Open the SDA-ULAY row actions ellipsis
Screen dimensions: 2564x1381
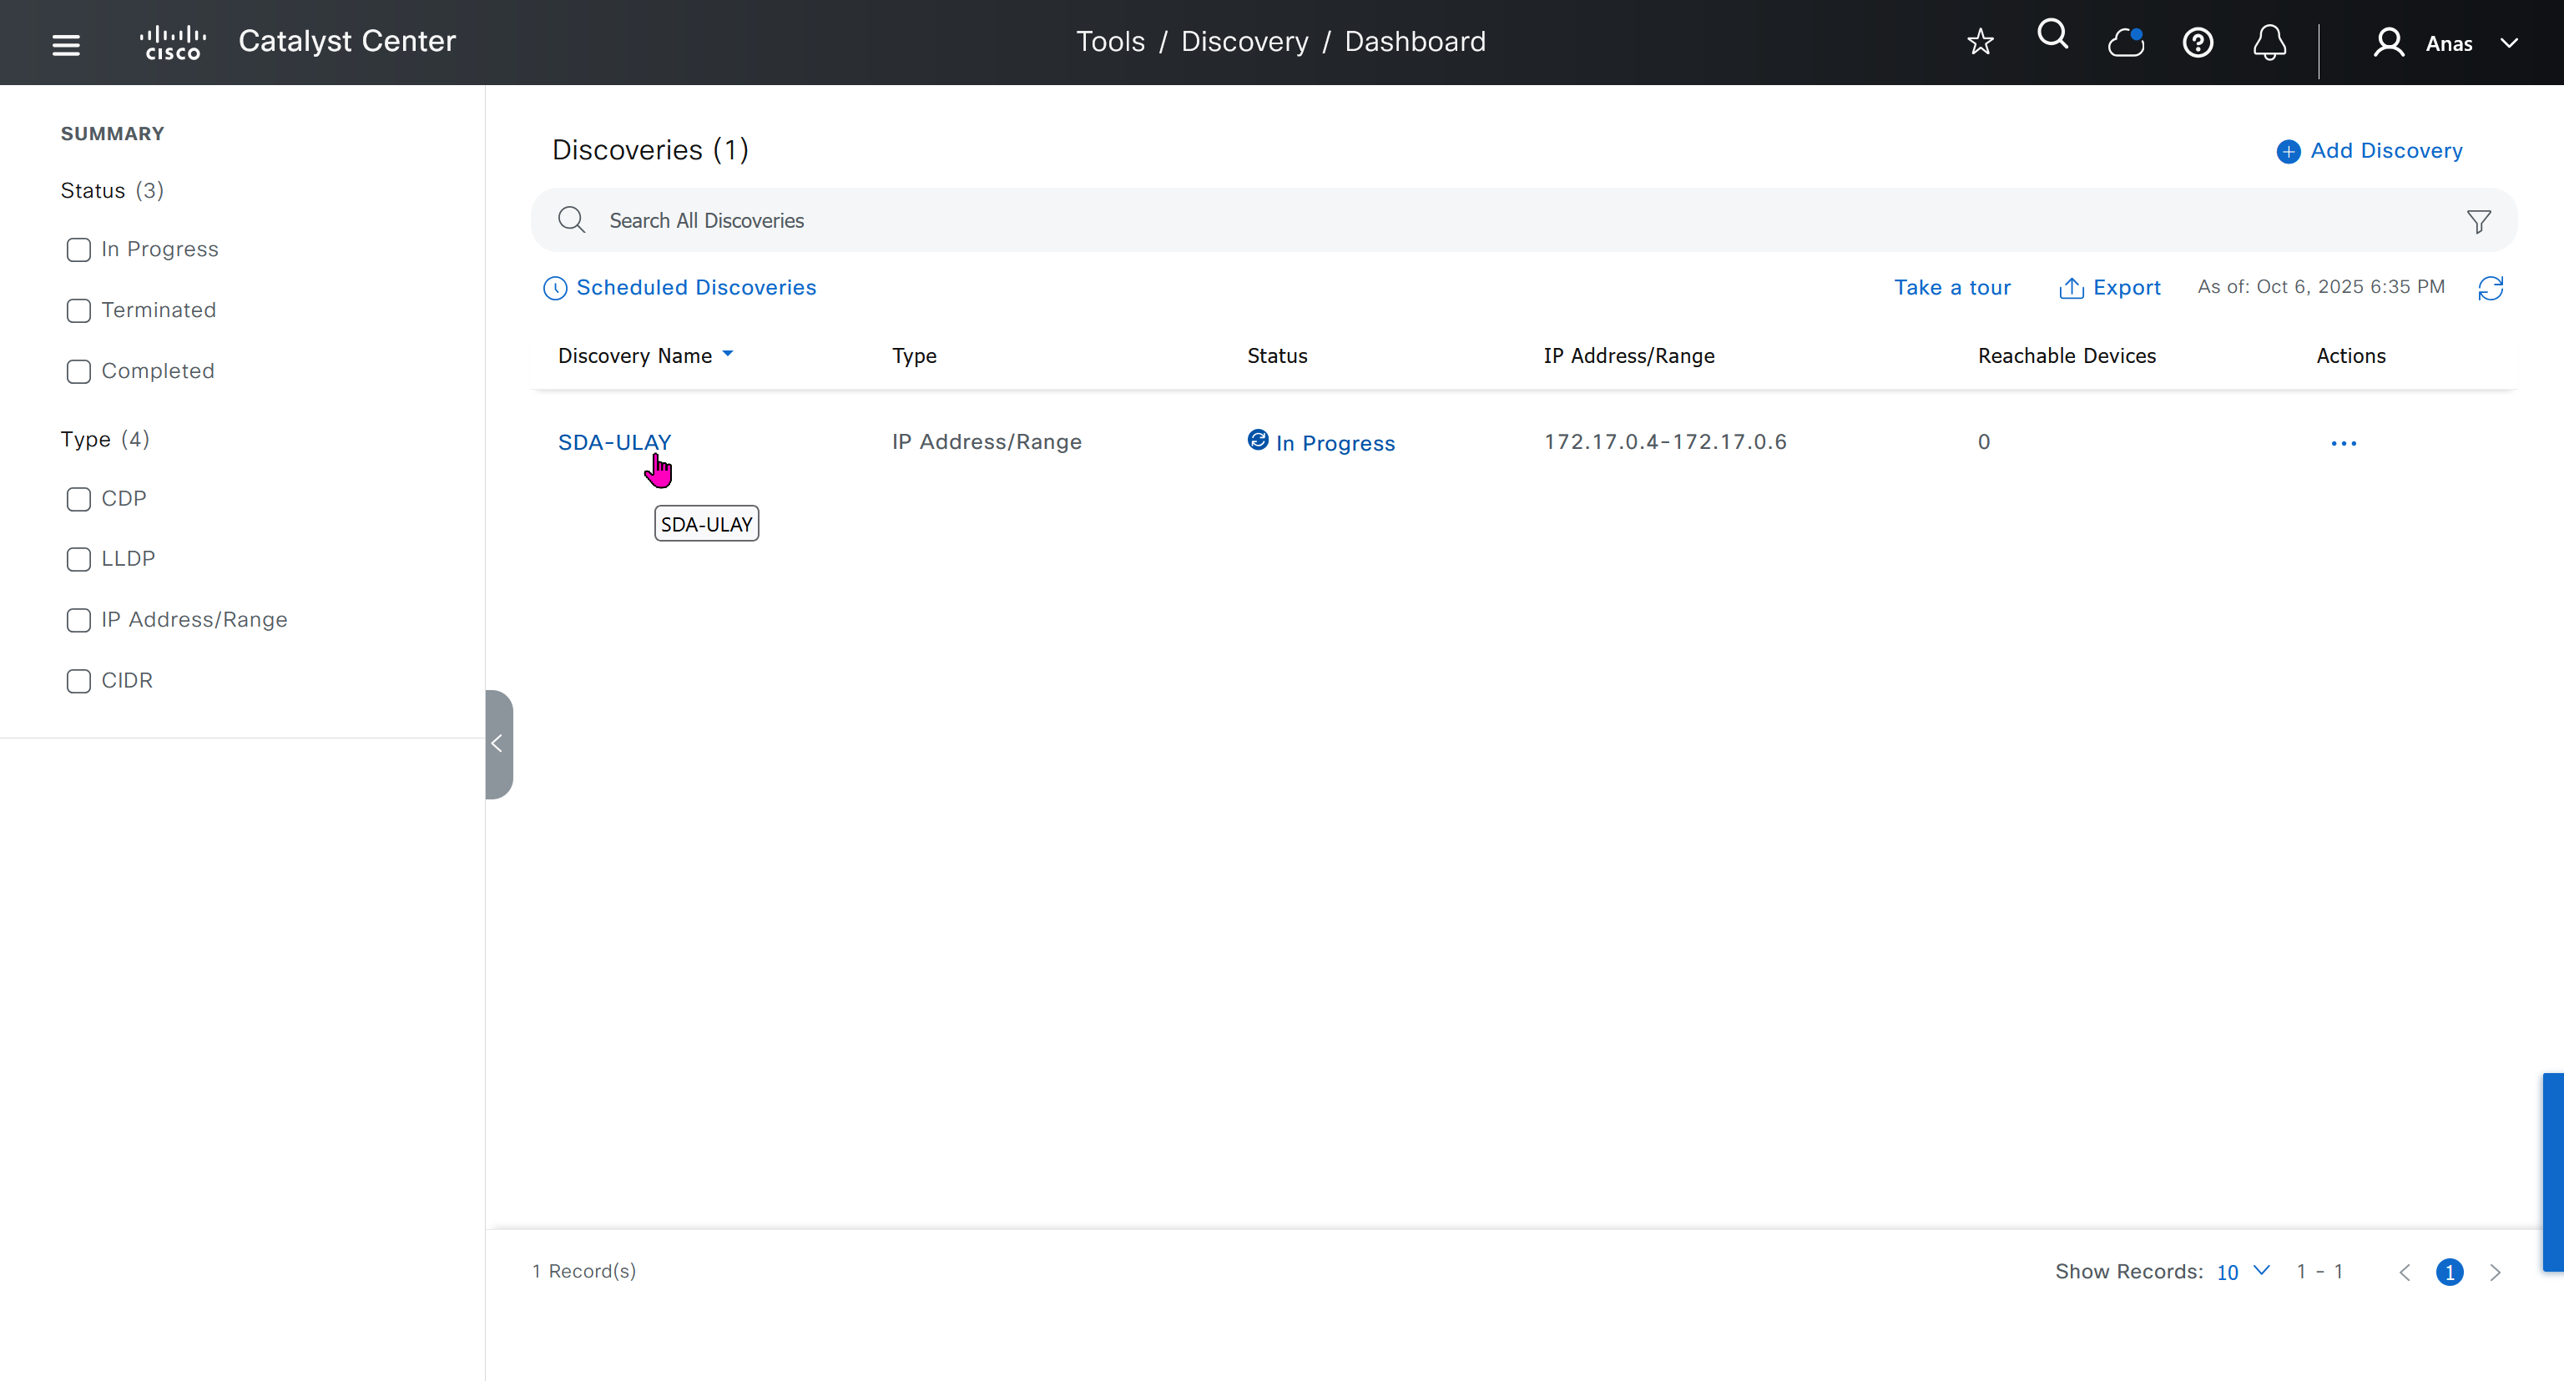coord(2343,443)
